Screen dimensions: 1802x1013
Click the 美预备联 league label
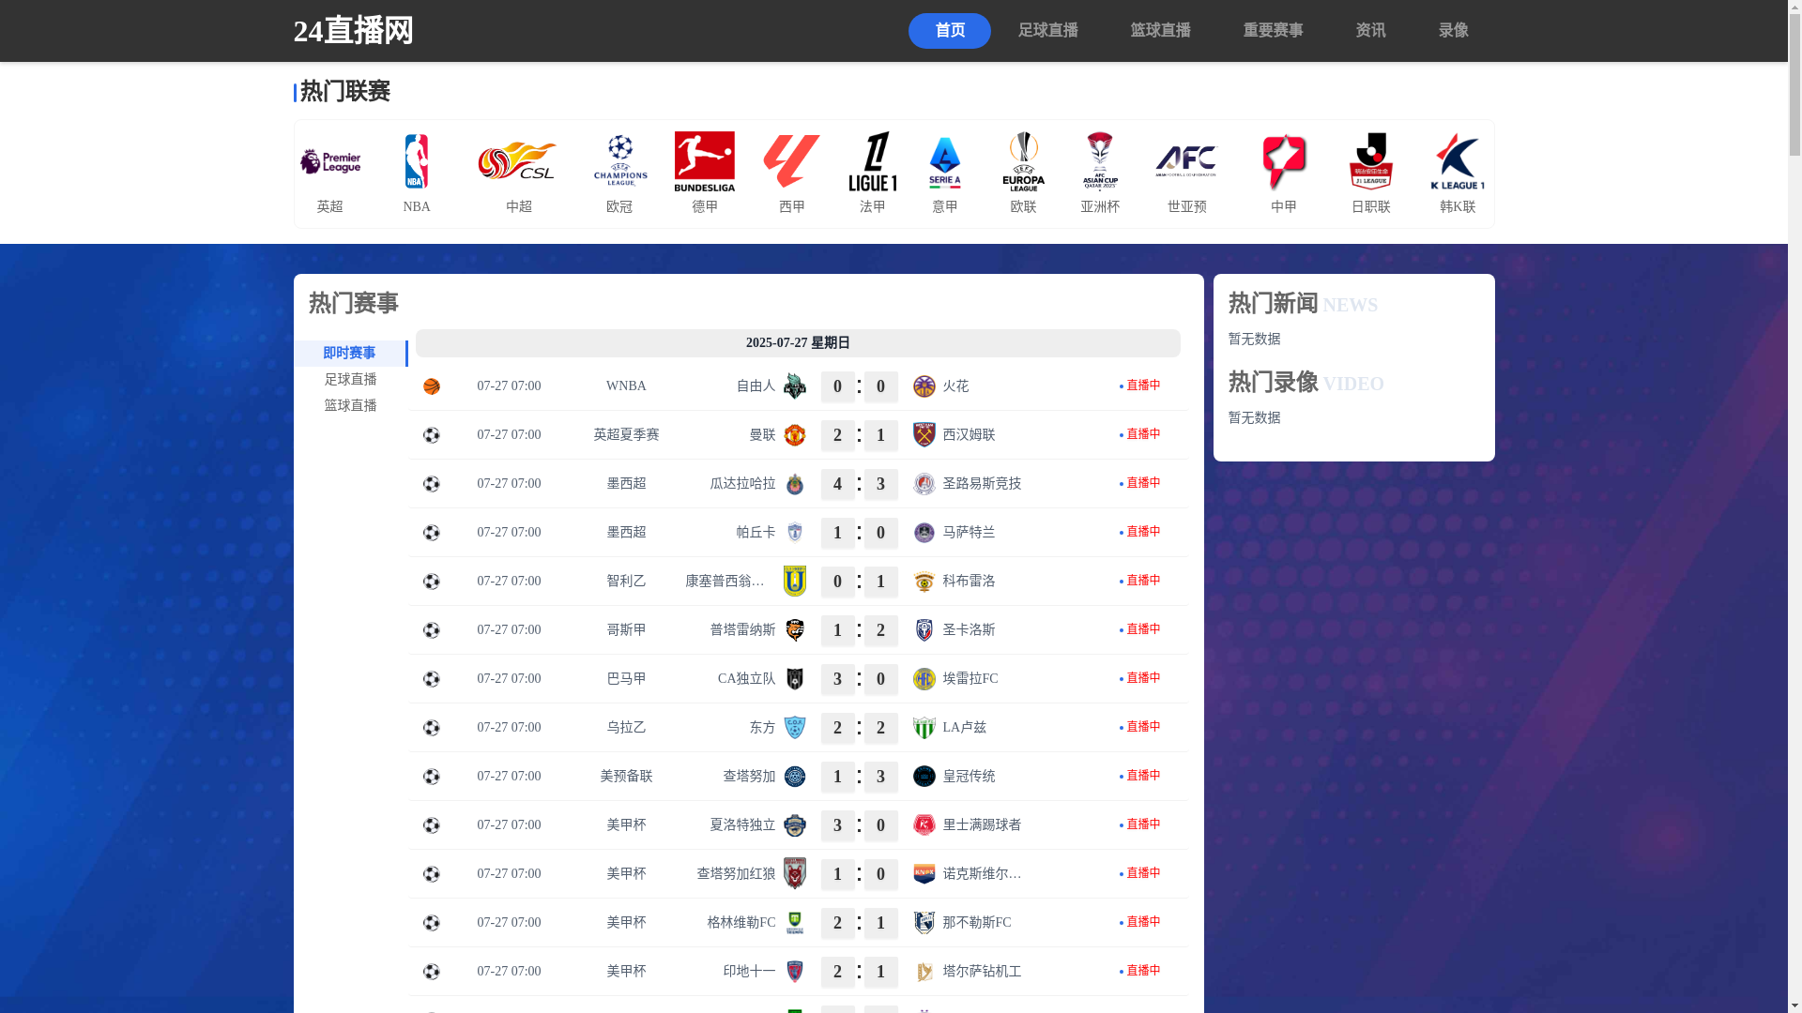pyautogui.click(x=626, y=777)
